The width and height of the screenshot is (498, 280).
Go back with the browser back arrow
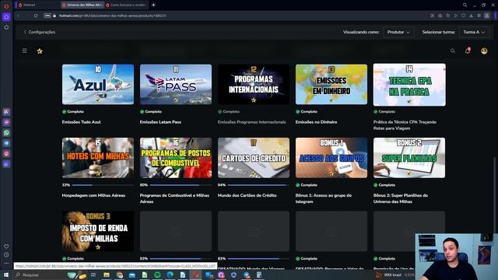click(x=19, y=16)
